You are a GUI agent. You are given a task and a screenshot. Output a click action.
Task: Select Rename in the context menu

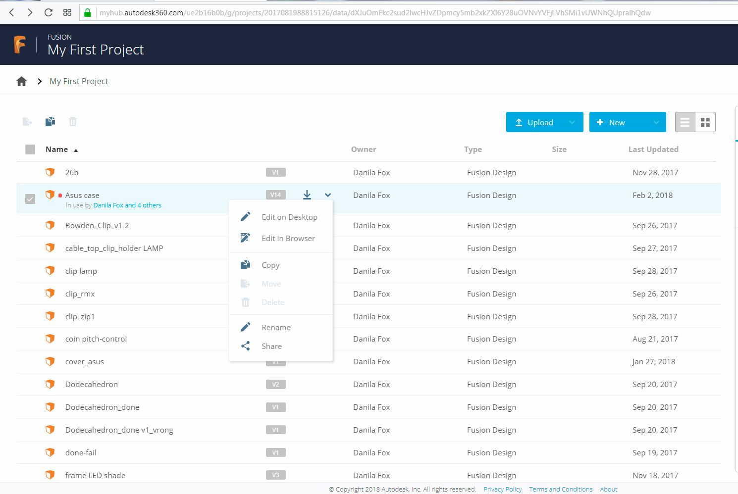[x=281, y=327]
